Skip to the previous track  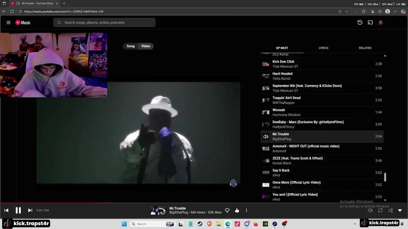click(6, 210)
